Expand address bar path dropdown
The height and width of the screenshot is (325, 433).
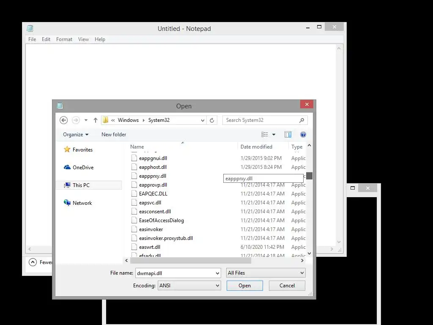[x=203, y=120]
